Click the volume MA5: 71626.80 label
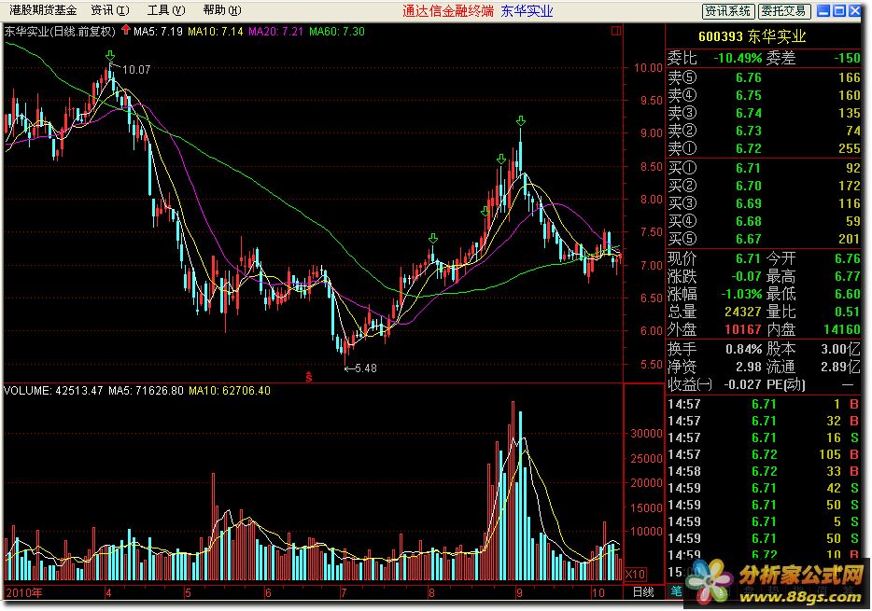Image resolution: width=872 pixels, height=611 pixels. tap(146, 391)
